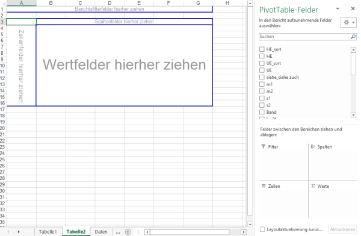Select column A header
Viewport: 361px width, 236px height.
click(x=22, y=3)
